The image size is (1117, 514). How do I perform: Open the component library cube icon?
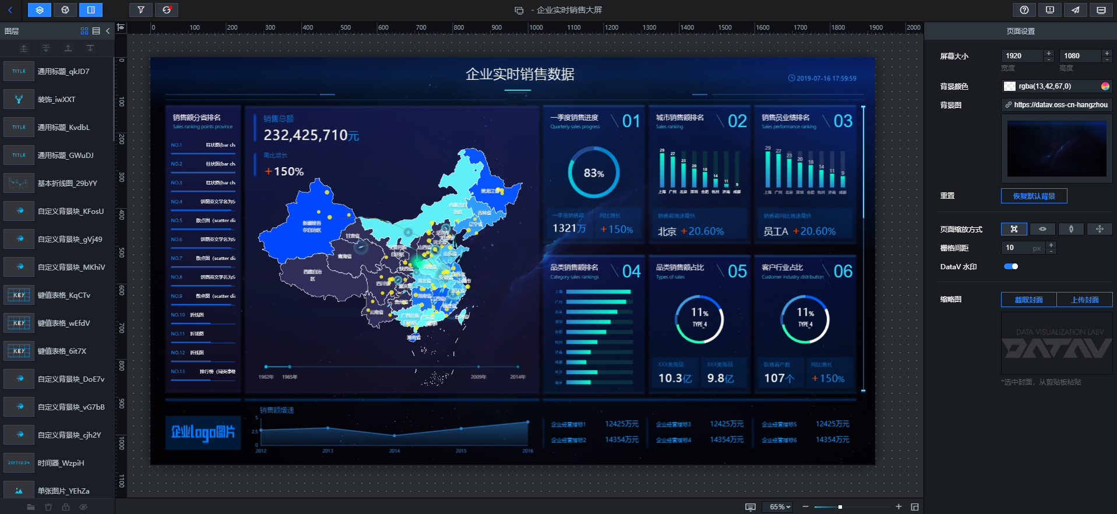(x=65, y=10)
